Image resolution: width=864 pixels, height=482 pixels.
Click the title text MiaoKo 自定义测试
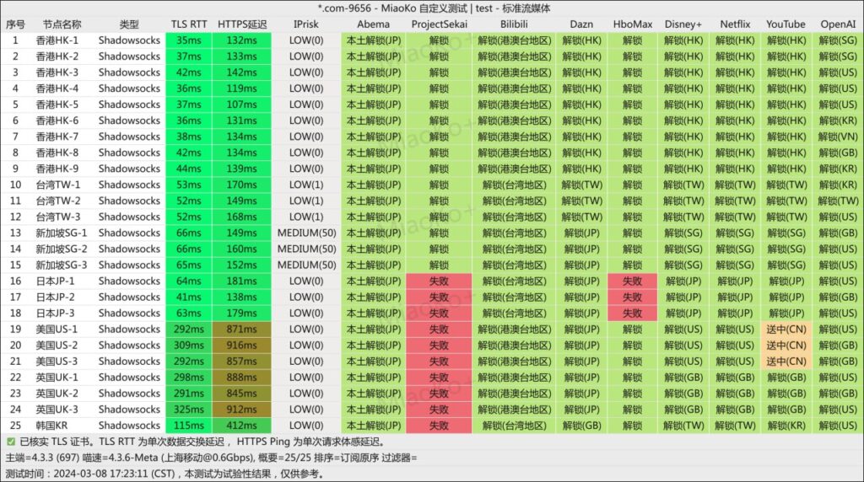point(424,8)
